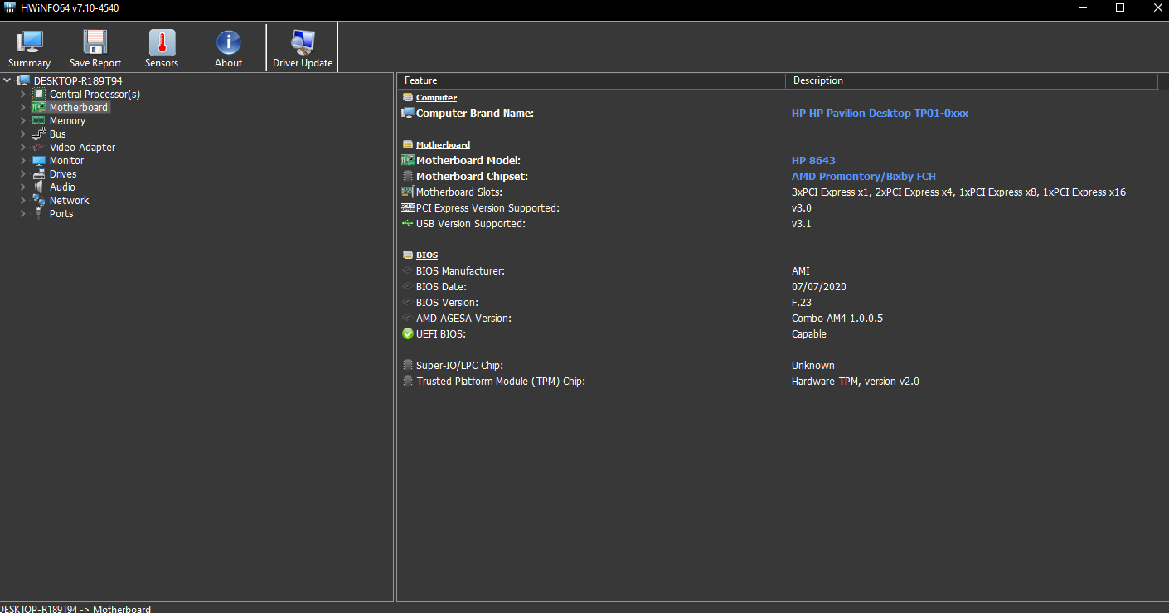
Task: Click the chip icon beside Trusted Platform Module
Action: pos(407,381)
